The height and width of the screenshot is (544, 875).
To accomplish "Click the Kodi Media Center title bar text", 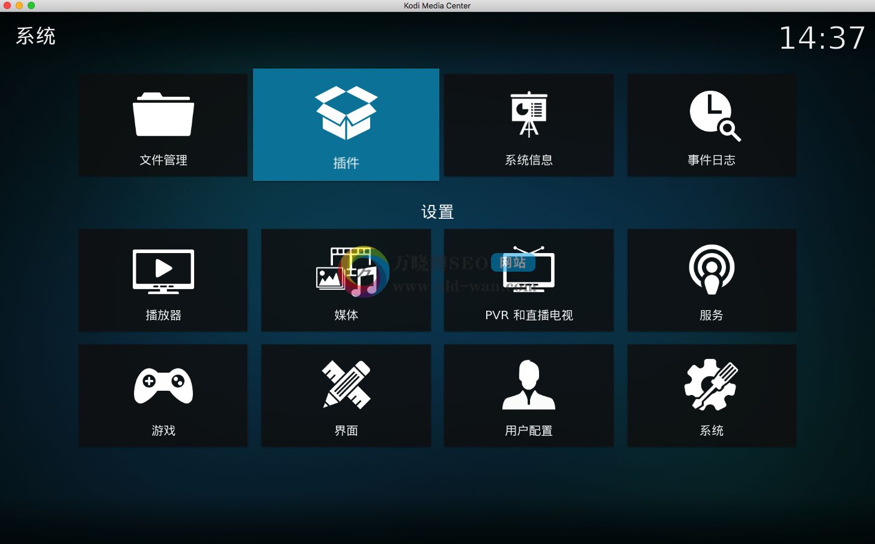I will click(437, 5).
